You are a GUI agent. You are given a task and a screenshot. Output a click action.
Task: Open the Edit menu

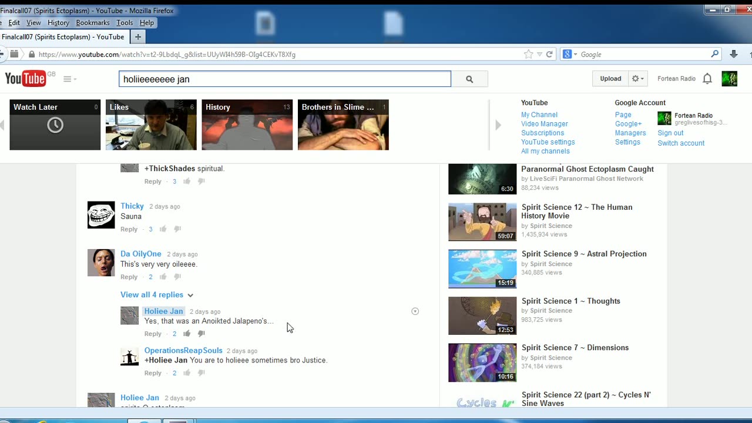click(14, 23)
